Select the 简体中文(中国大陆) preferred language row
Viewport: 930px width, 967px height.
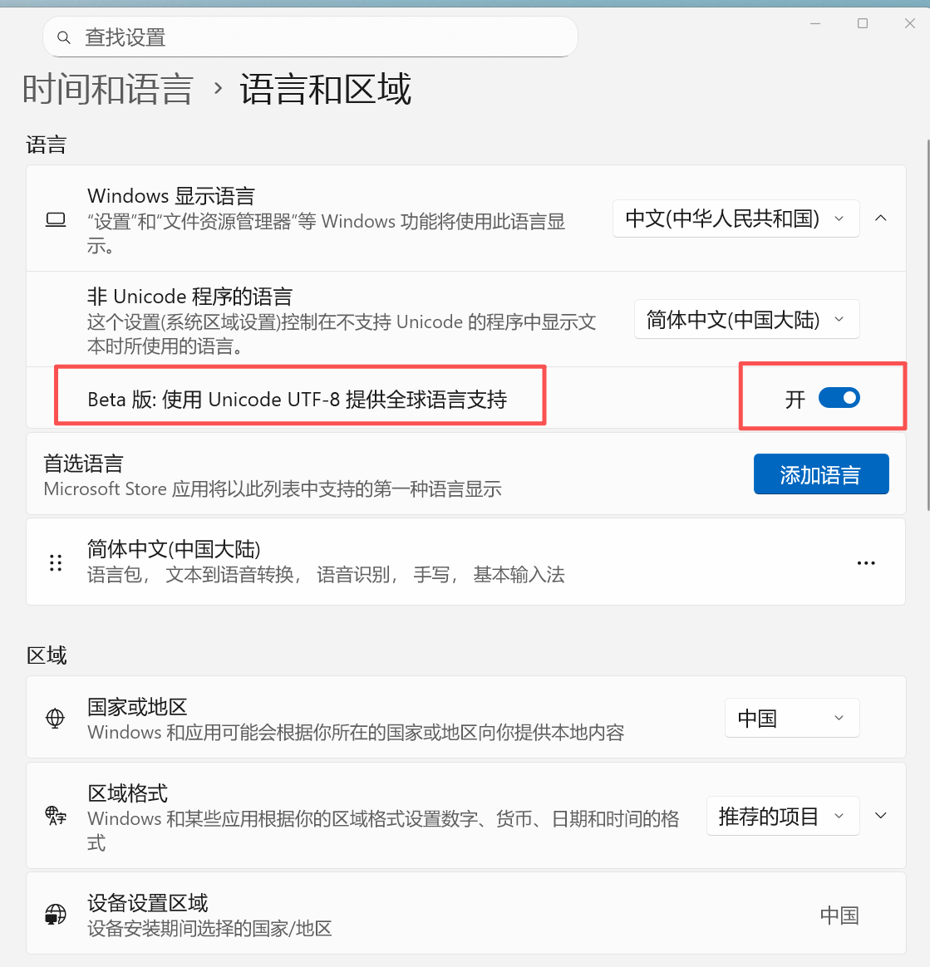466,562
